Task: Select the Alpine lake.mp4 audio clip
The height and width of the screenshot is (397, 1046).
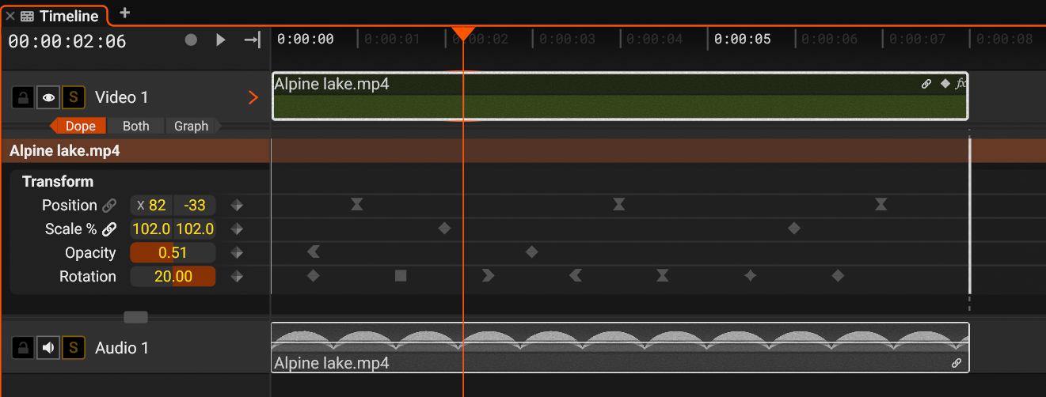Action: pos(620,347)
